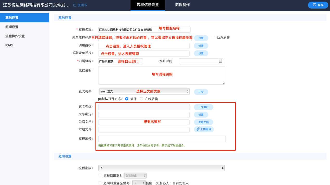
Task: Open the 自动终止 dropdown
Action: click(135, 175)
